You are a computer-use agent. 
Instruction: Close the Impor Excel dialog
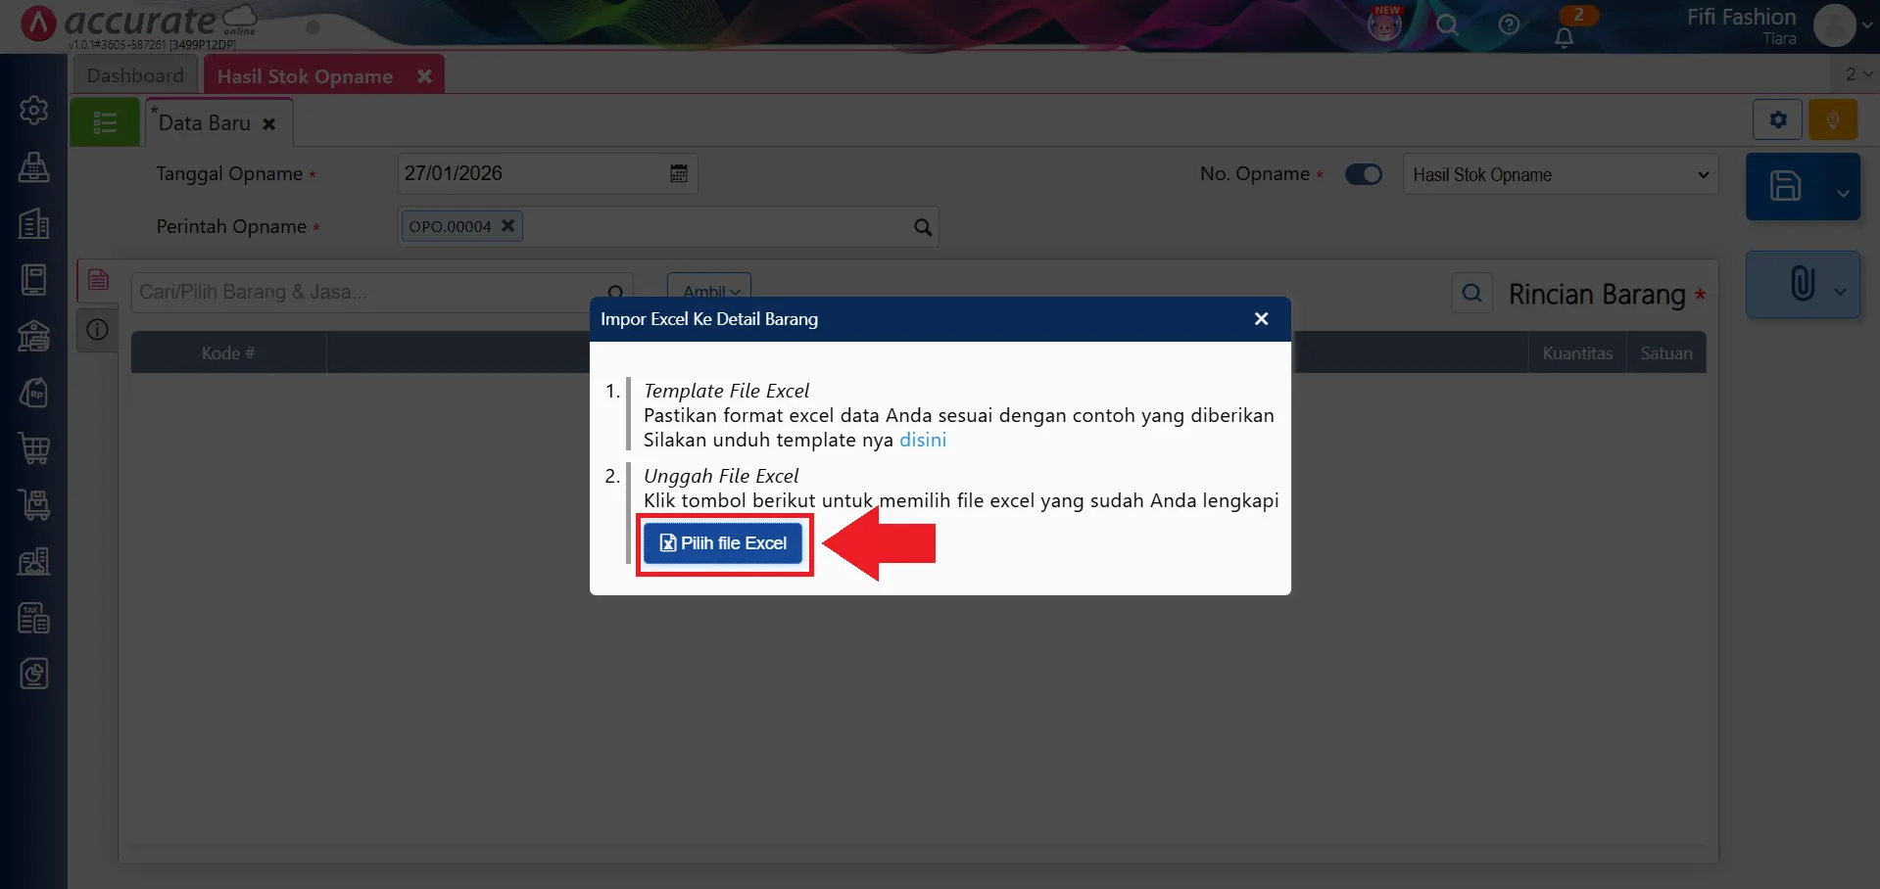1261,319
